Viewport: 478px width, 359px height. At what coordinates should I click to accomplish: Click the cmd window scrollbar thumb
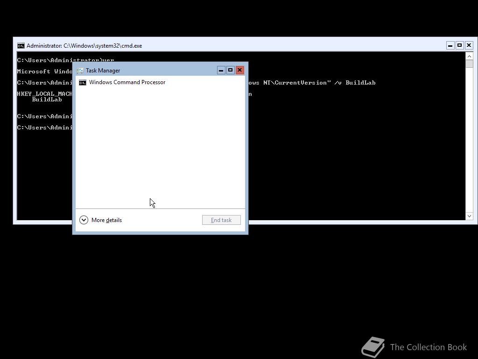tap(469, 64)
